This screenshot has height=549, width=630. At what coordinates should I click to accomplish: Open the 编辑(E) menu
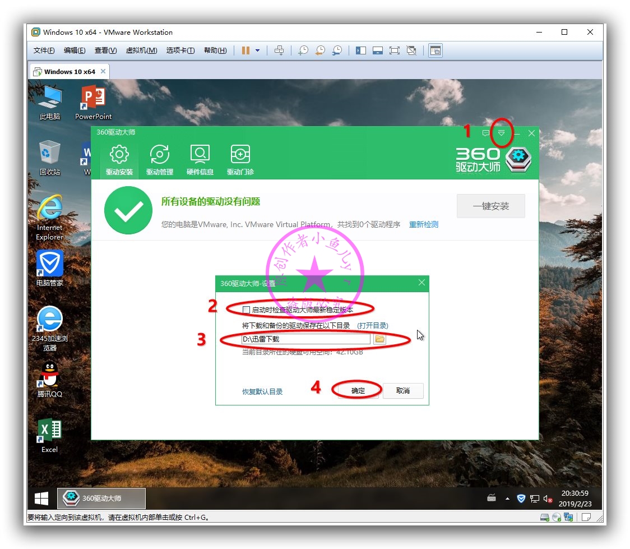coord(75,50)
